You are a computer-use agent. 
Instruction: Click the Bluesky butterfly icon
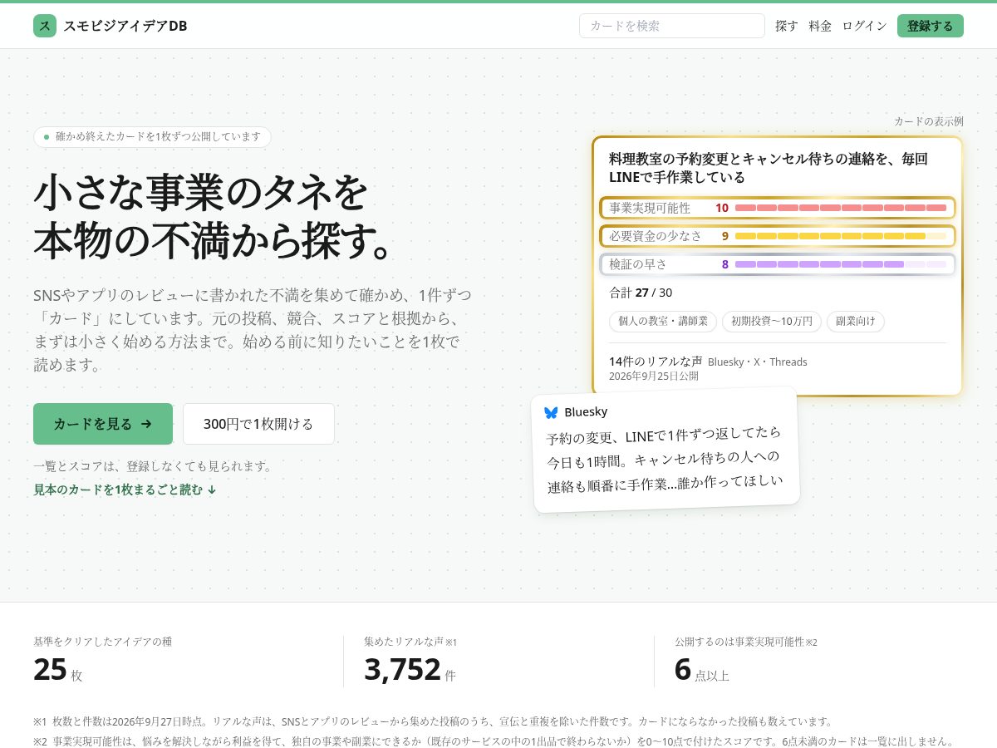(551, 412)
